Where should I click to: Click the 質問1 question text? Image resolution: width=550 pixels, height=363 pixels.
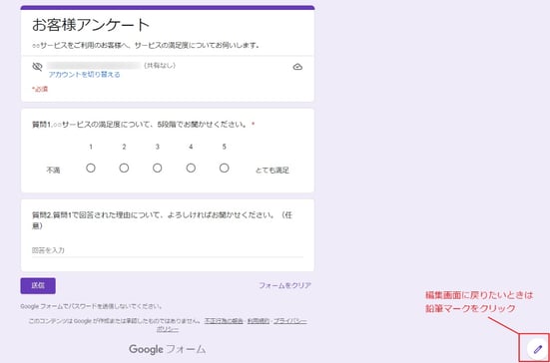pyautogui.click(x=141, y=125)
